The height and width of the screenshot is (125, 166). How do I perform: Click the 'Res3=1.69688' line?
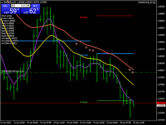[8, 28]
